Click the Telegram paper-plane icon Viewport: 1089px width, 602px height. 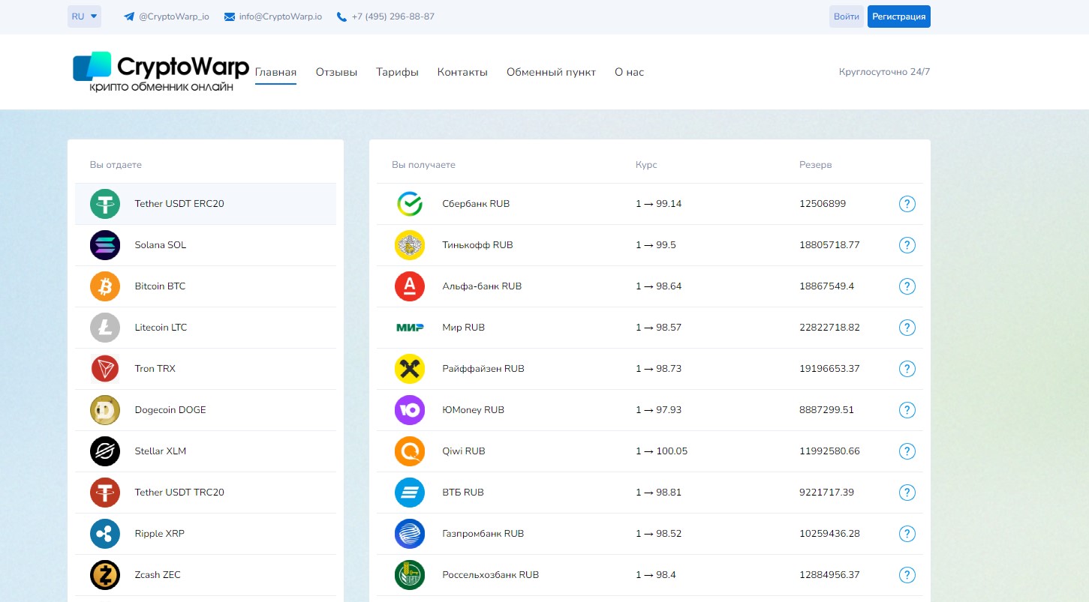point(129,16)
